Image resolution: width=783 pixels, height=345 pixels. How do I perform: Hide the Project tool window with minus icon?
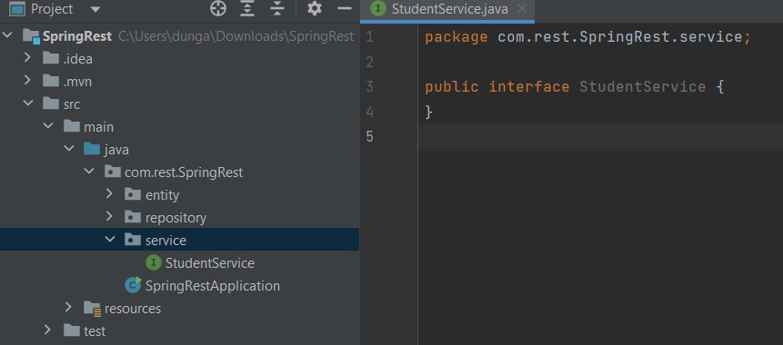click(345, 8)
